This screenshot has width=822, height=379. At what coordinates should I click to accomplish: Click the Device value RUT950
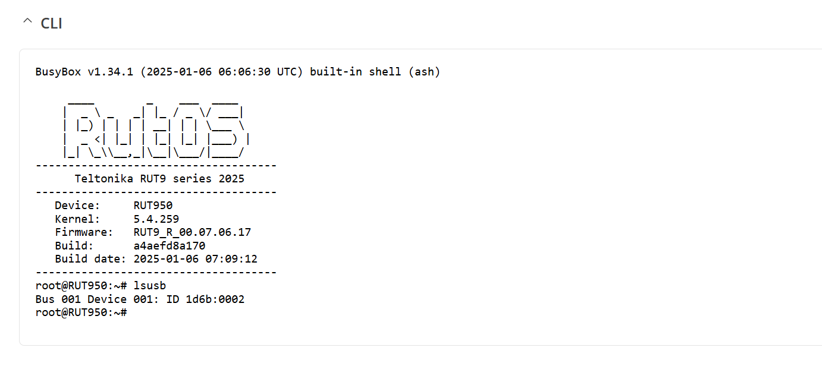click(153, 206)
